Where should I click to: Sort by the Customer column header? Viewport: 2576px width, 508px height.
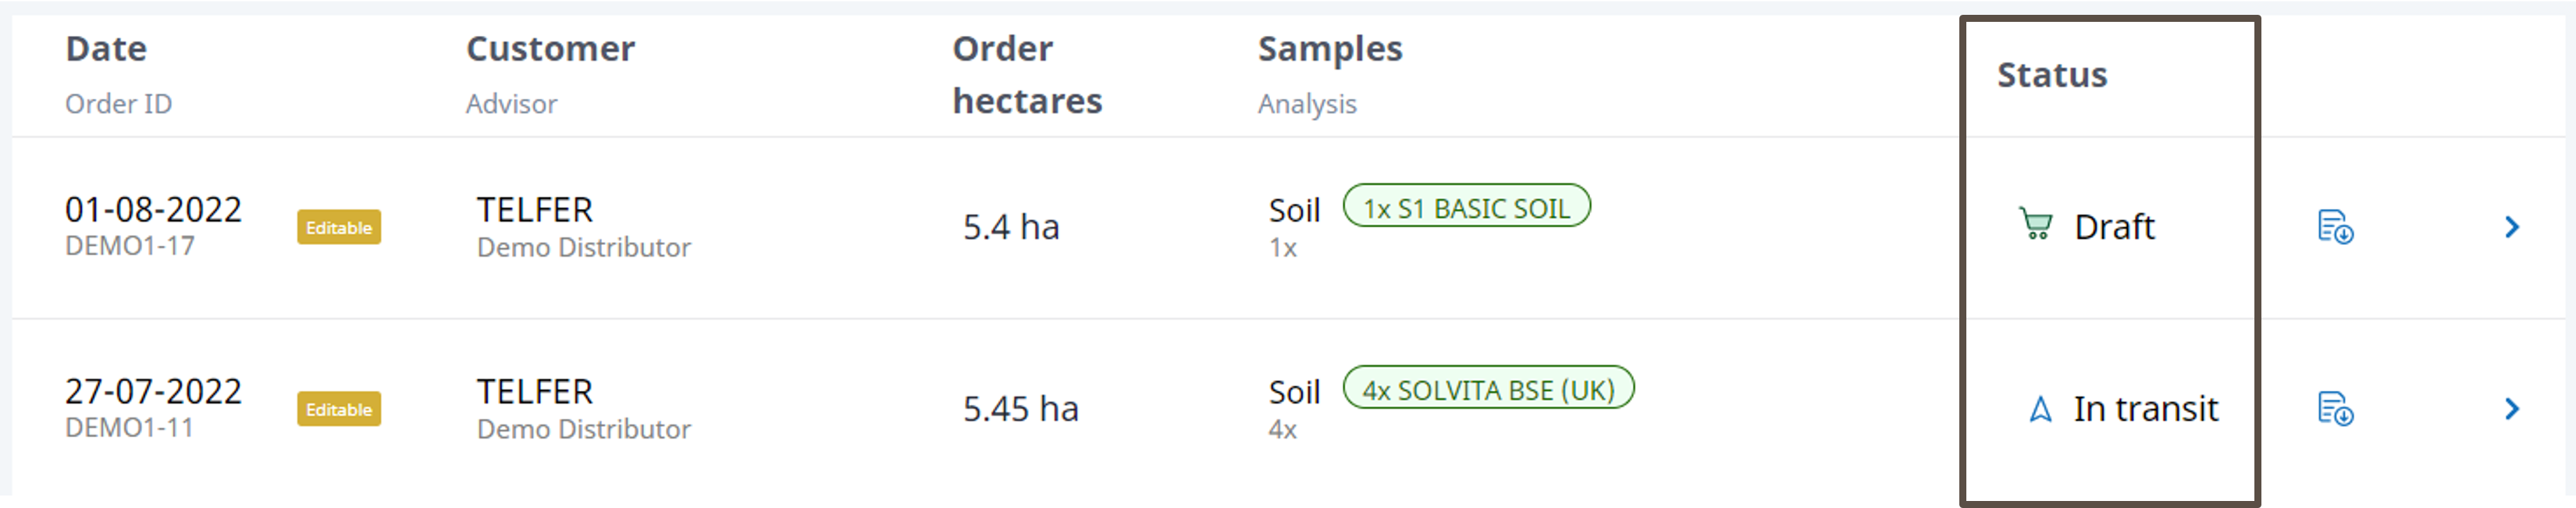(550, 49)
